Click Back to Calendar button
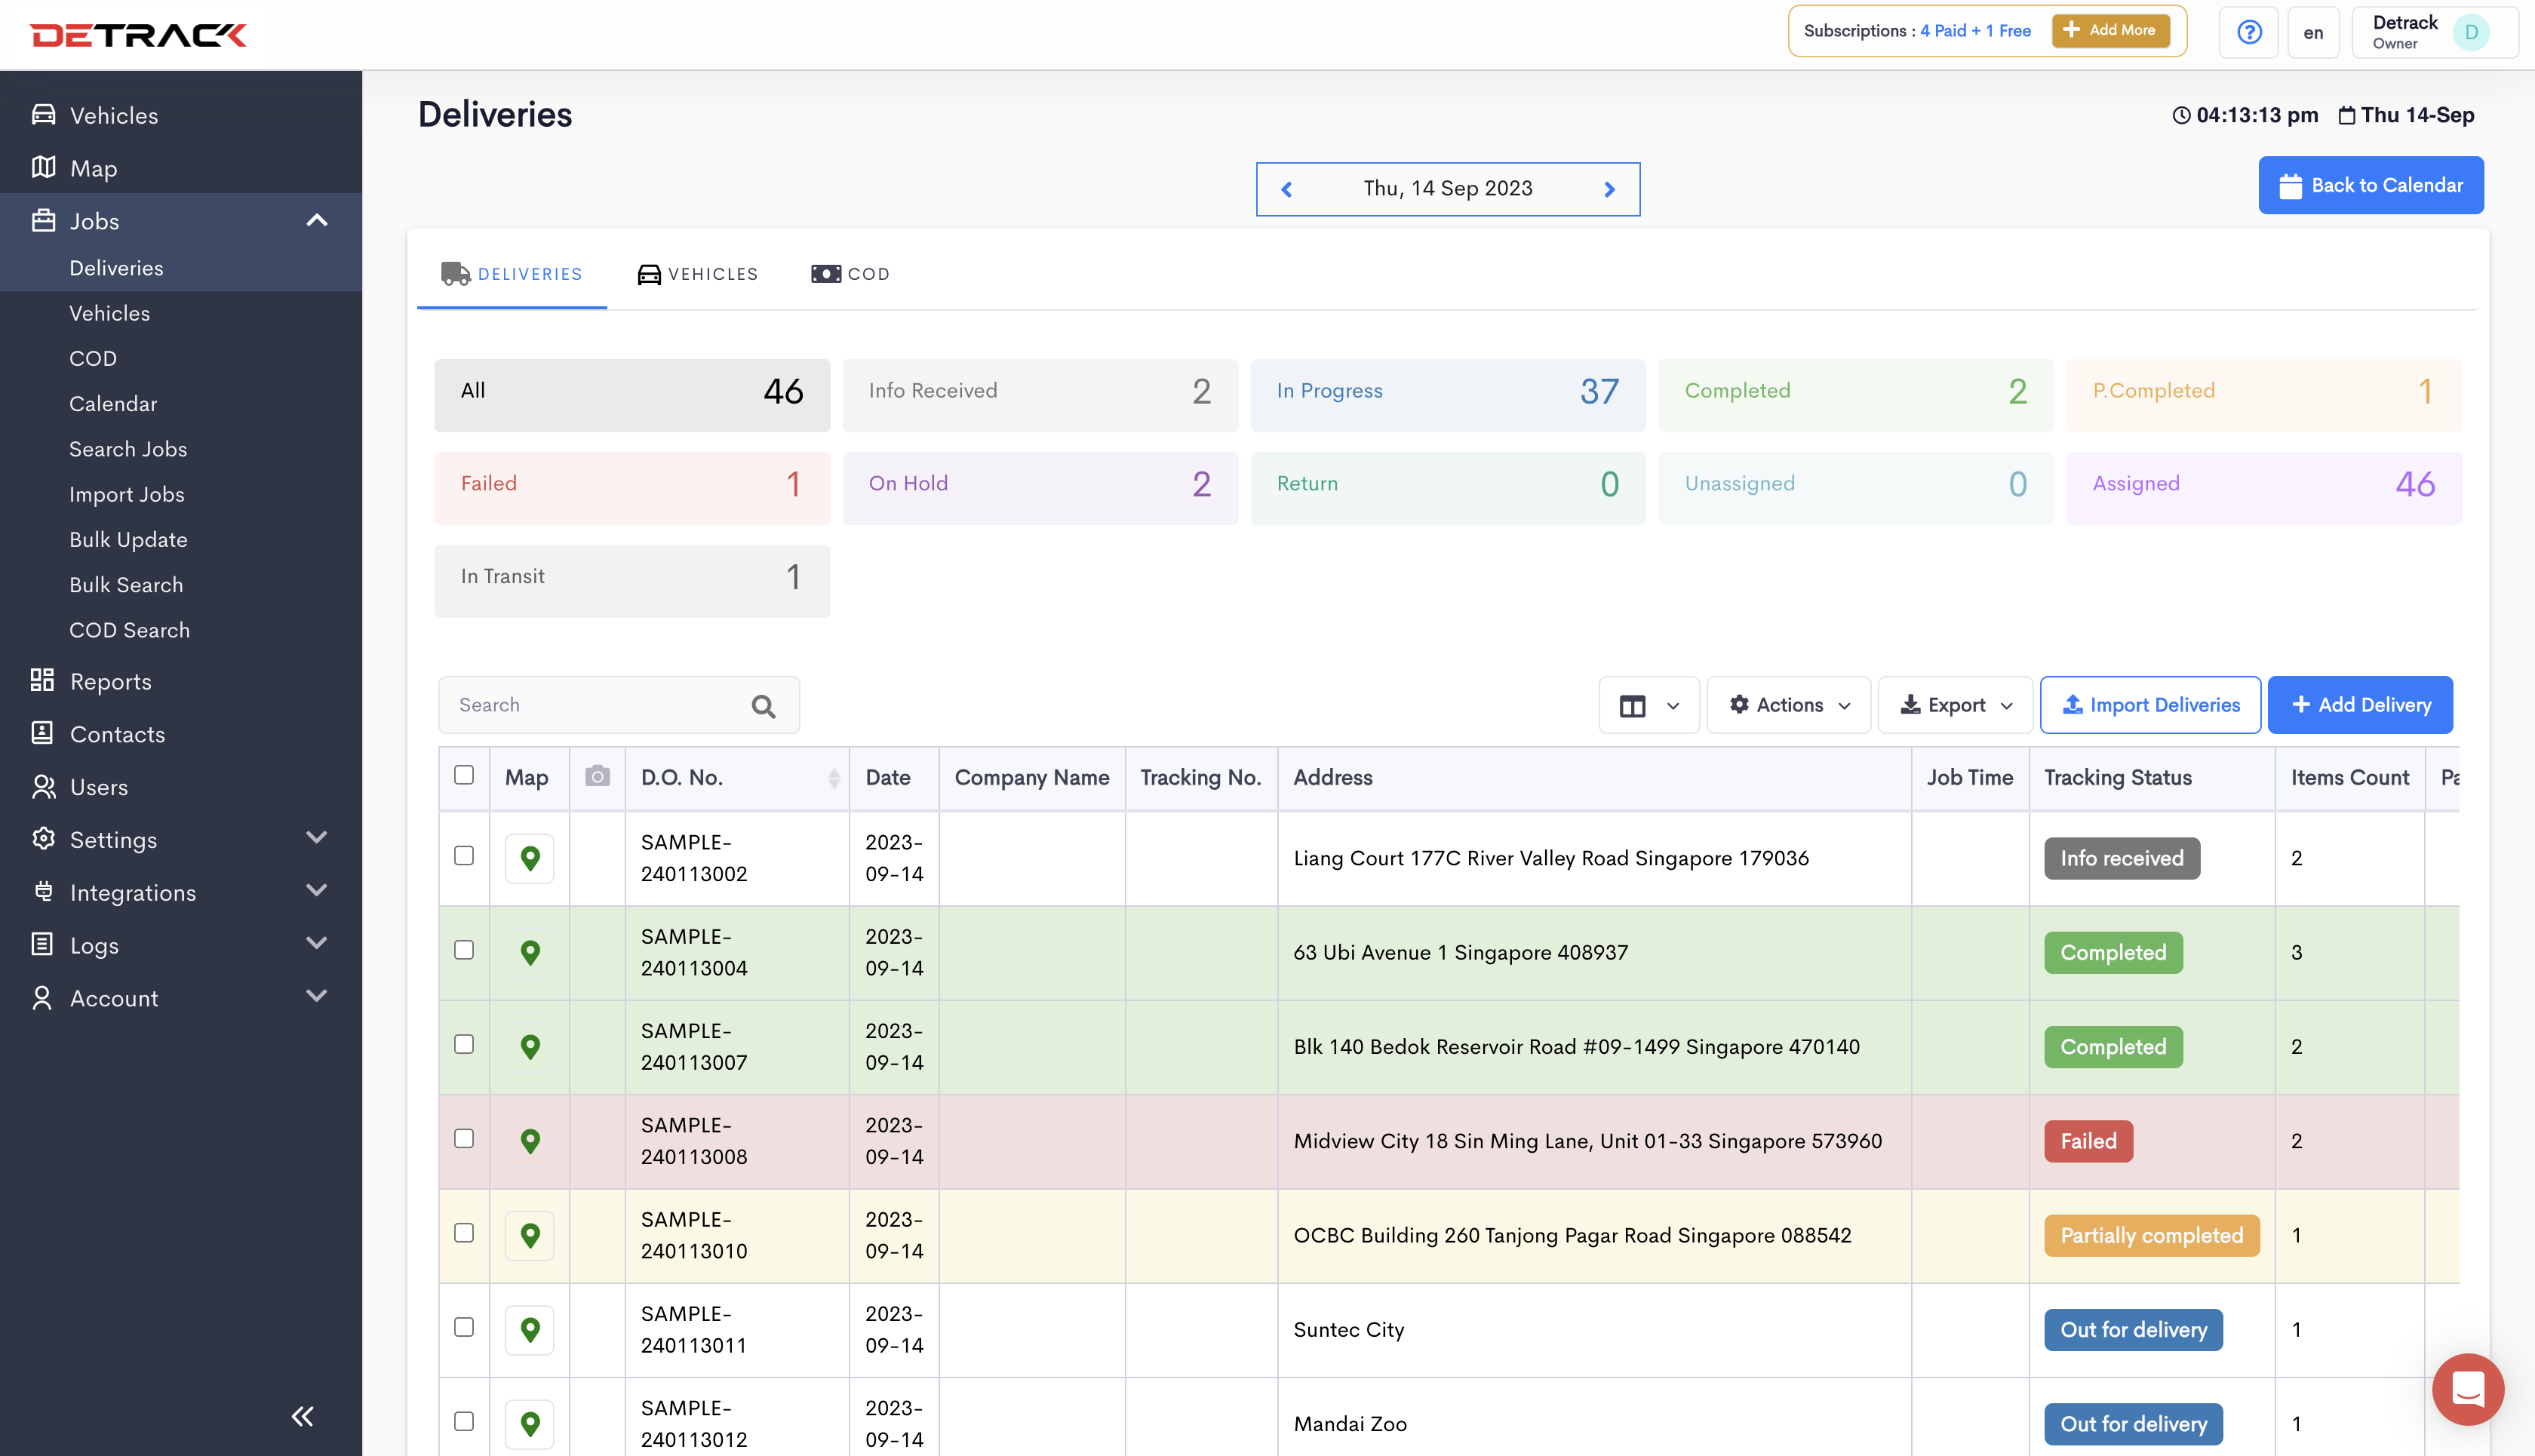This screenshot has width=2535, height=1456. click(2370, 185)
